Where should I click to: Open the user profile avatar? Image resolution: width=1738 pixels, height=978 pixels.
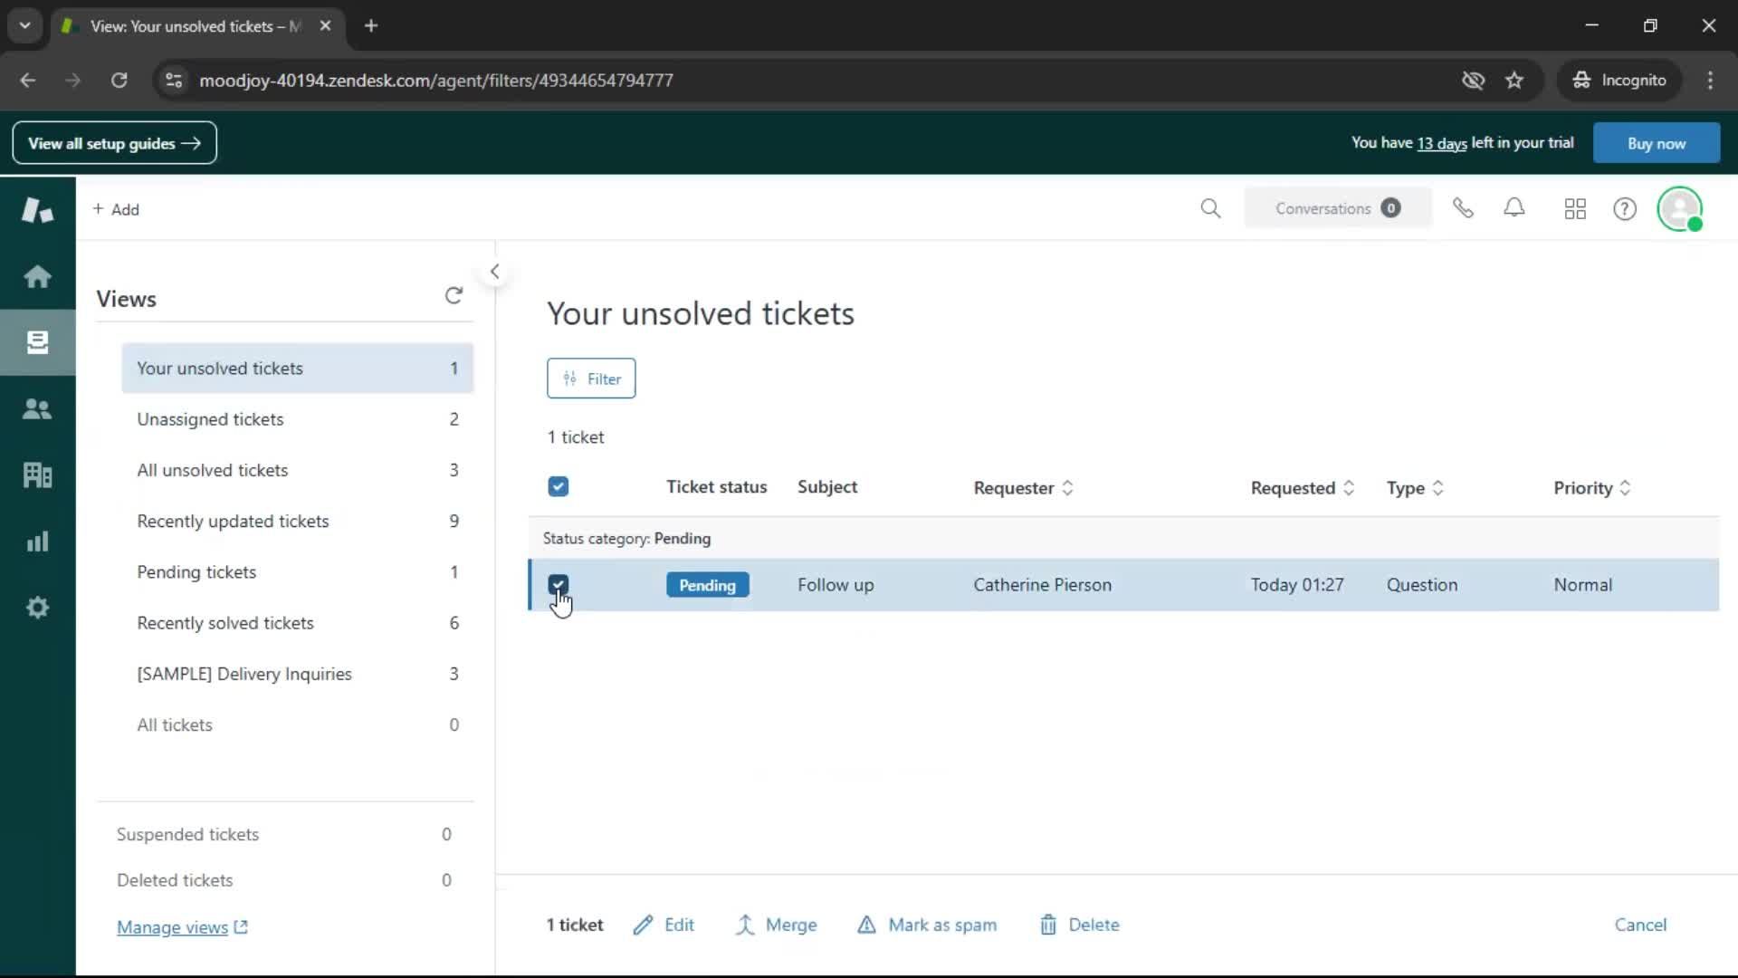[1680, 209]
